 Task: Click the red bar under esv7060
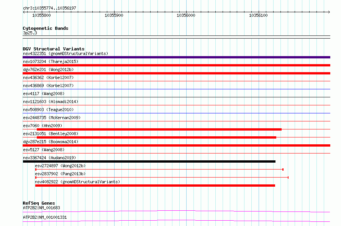(159, 129)
